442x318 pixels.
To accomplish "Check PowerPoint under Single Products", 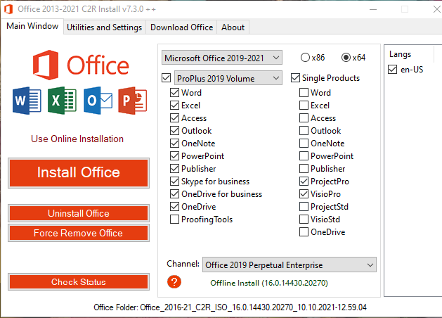I will point(304,156).
